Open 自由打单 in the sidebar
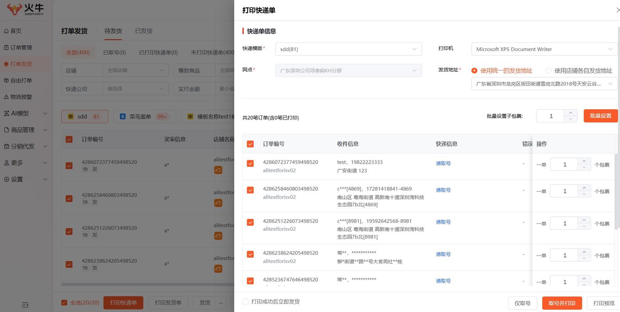This screenshot has height=312, width=620. [18, 80]
